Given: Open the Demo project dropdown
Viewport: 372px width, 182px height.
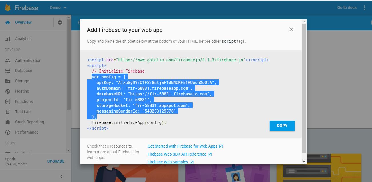Looking at the screenshot, I should (x=58, y=8).
